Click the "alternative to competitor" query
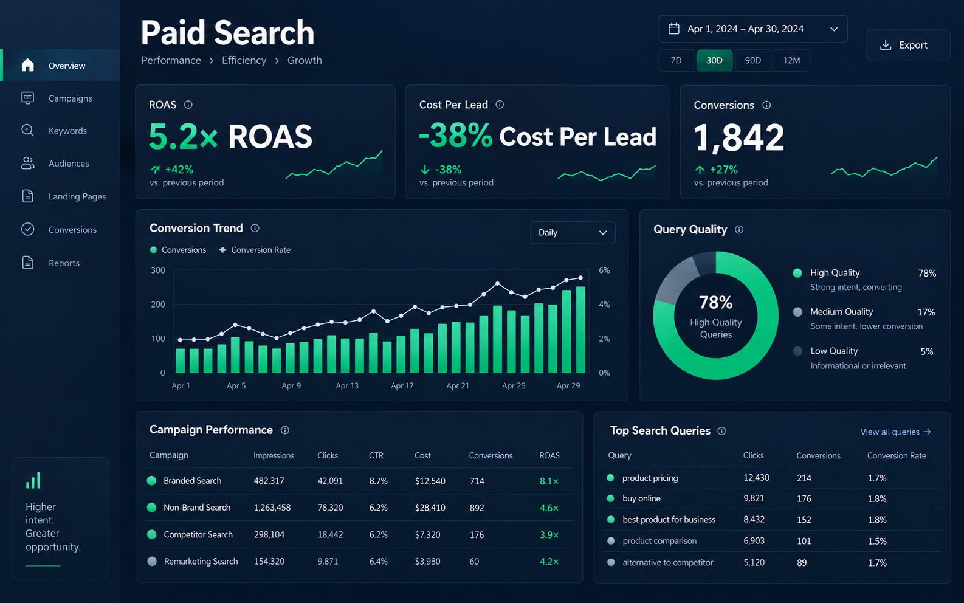The width and height of the screenshot is (964, 603). pyautogui.click(x=668, y=562)
